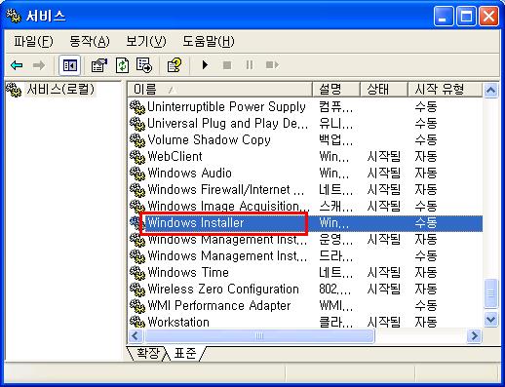Click the horizontal scrollbar right arrow
Viewport: 505px width, 387px height.
pyautogui.click(x=475, y=335)
